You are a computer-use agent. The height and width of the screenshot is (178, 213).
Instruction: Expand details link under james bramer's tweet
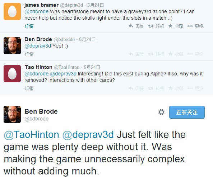click(29, 26)
